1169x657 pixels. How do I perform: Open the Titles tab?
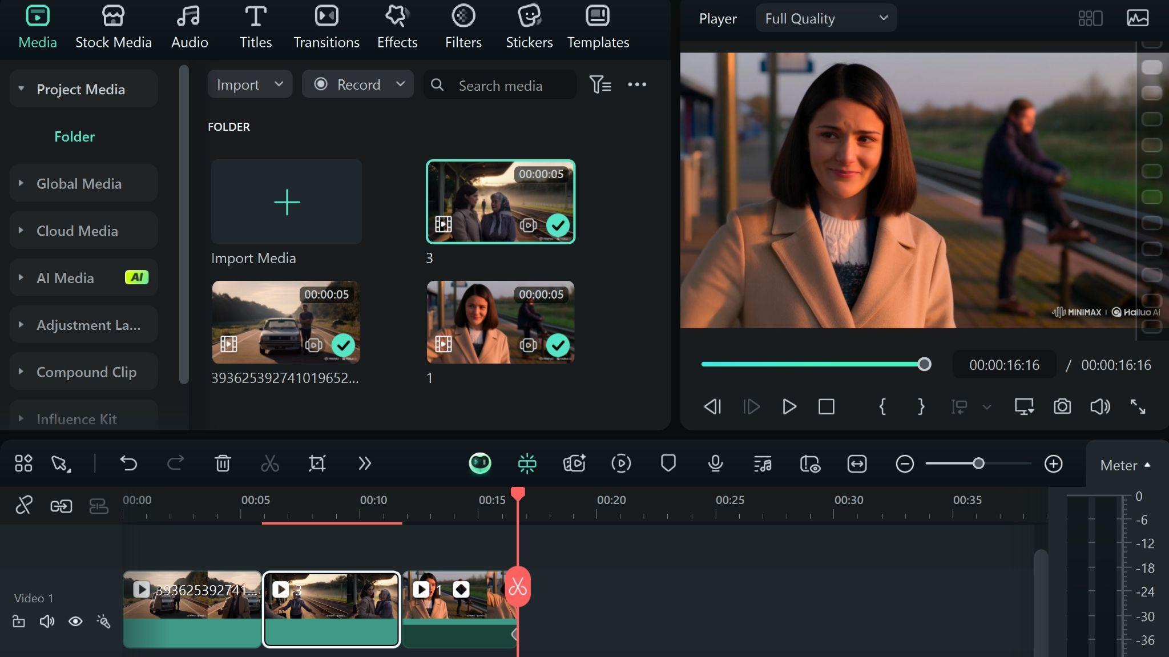click(255, 27)
